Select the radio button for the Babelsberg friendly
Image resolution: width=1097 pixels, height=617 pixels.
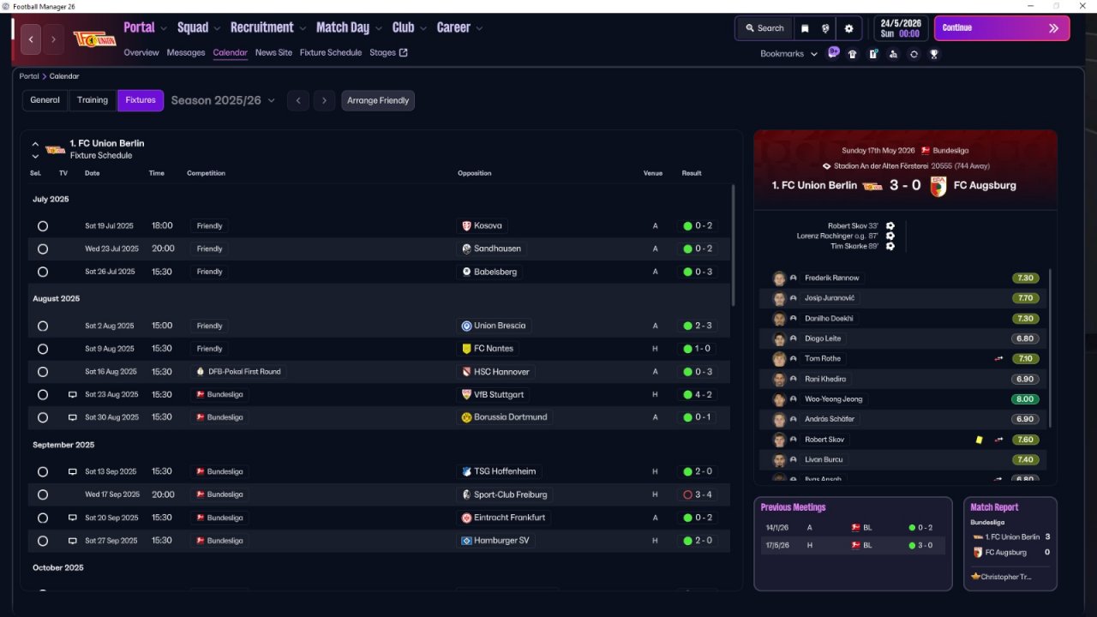(x=43, y=272)
